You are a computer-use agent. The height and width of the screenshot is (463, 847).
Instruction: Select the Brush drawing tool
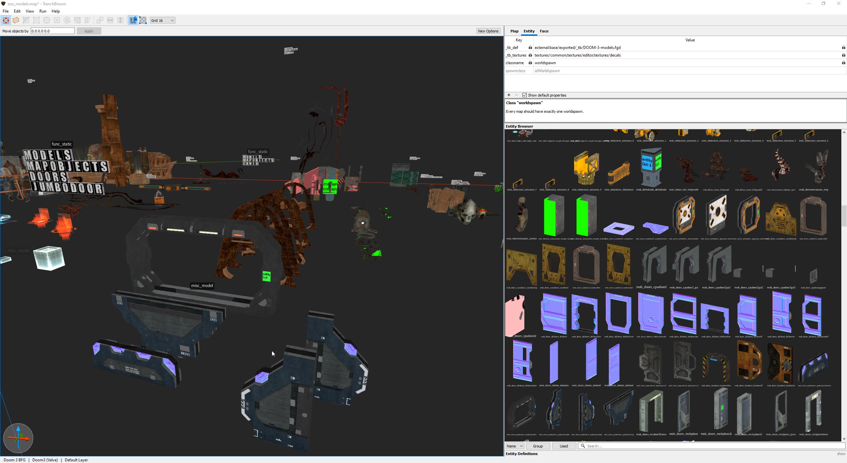pyautogui.click(x=16, y=21)
